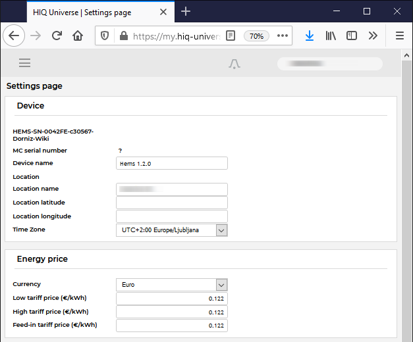The image size is (413, 342).
Task: Open a new browser tab
Action: [x=186, y=11]
